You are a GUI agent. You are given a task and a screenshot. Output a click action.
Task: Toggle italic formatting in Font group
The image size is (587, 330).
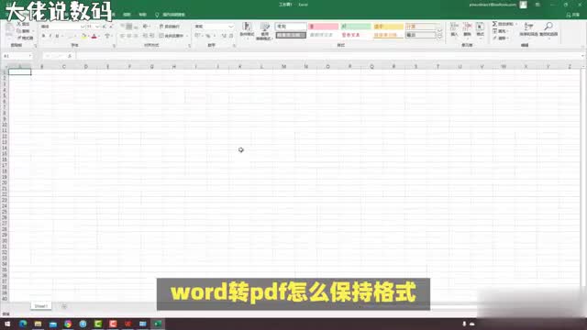coord(50,37)
